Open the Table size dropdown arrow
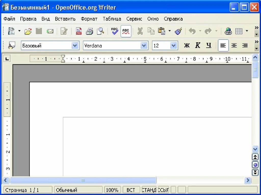This screenshot has width=261, height=195. click(x=247, y=31)
